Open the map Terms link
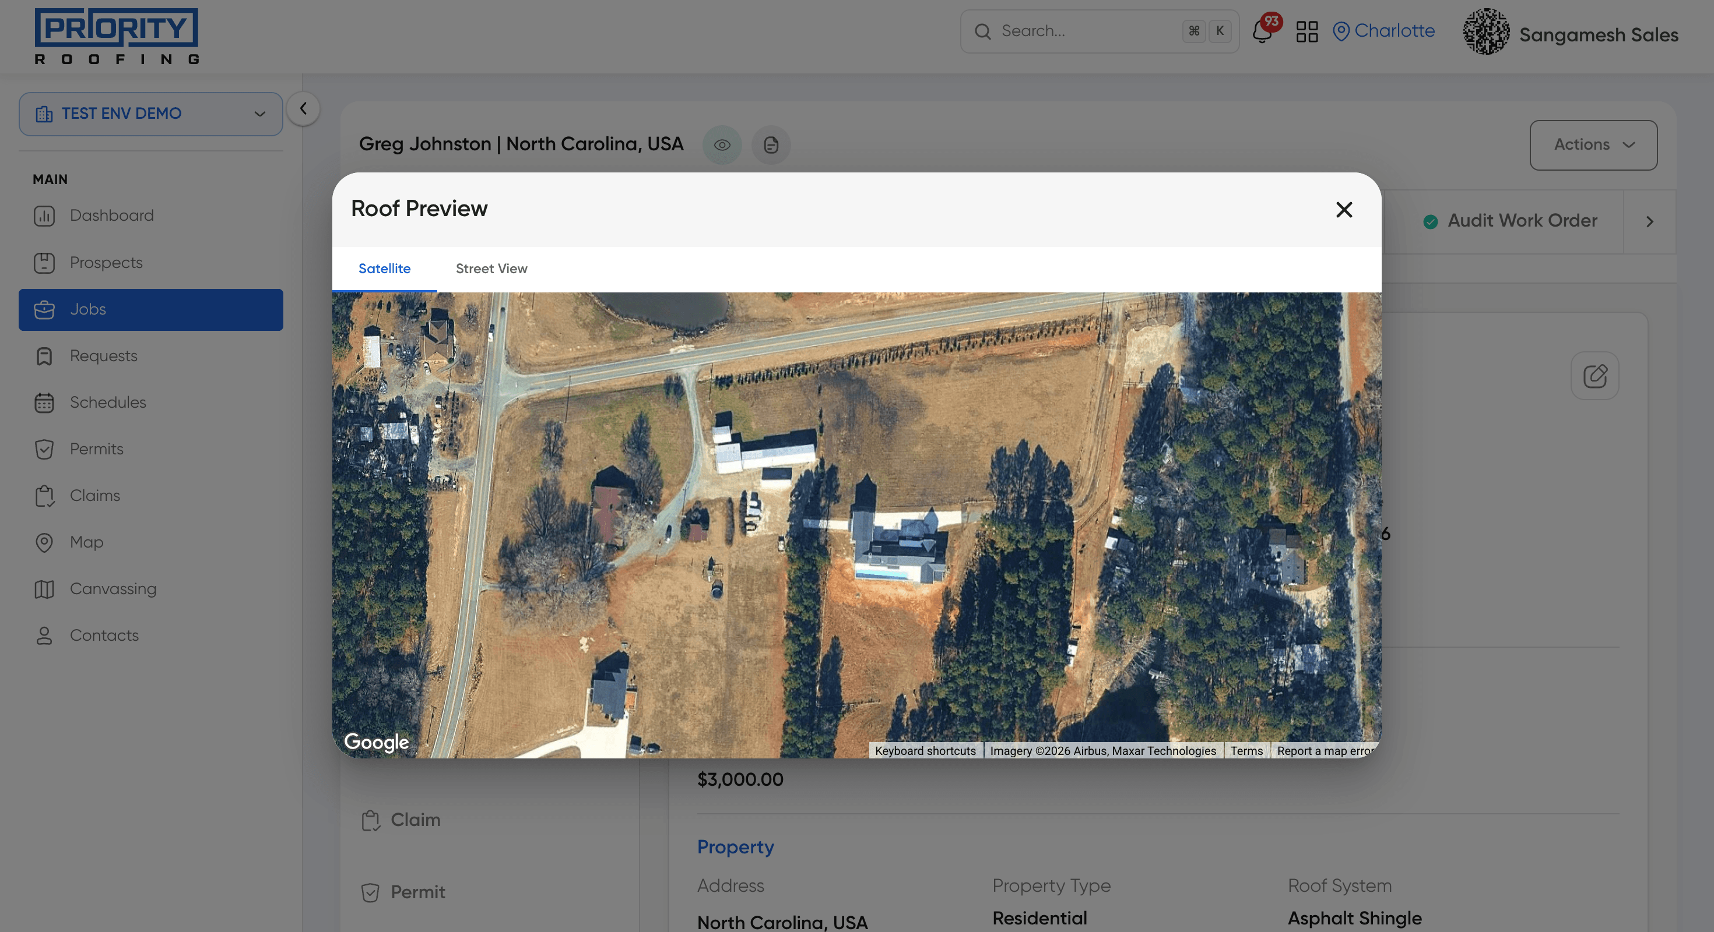 [x=1246, y=750]
